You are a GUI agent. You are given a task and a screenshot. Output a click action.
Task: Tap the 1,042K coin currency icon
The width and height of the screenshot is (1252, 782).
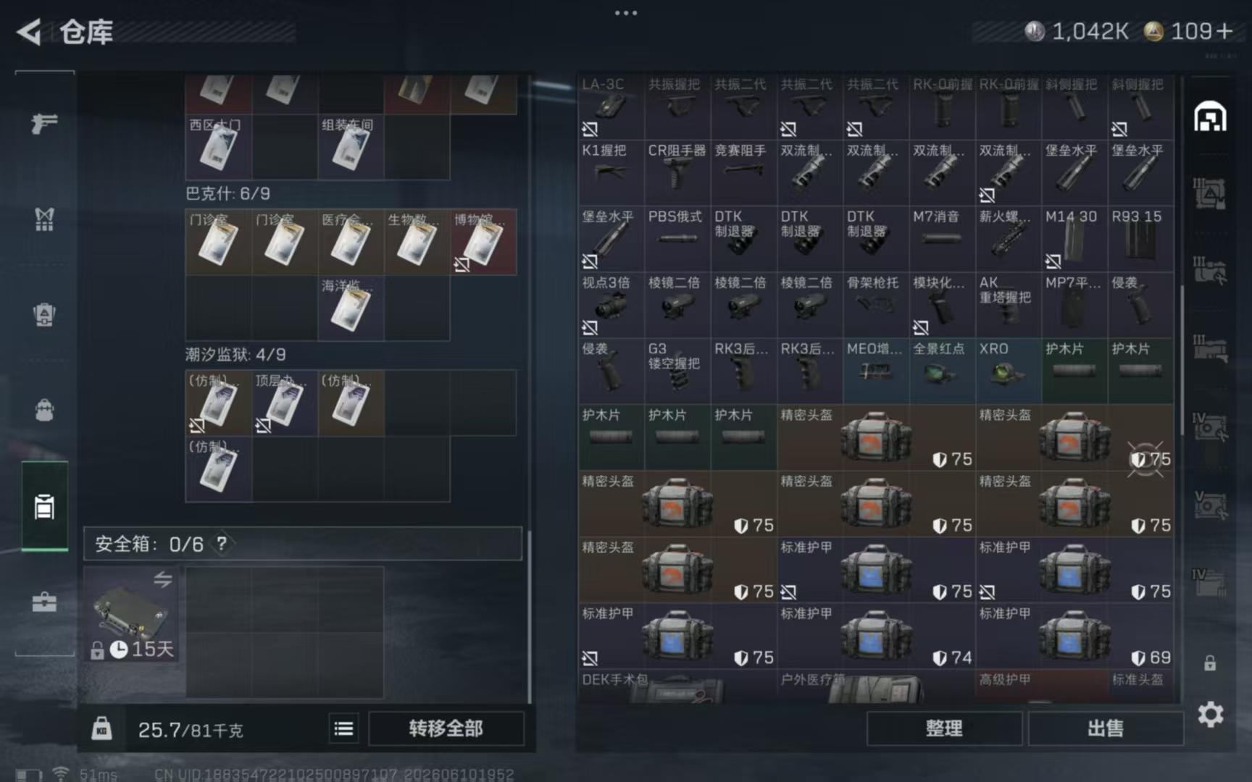click(1034, 31)
